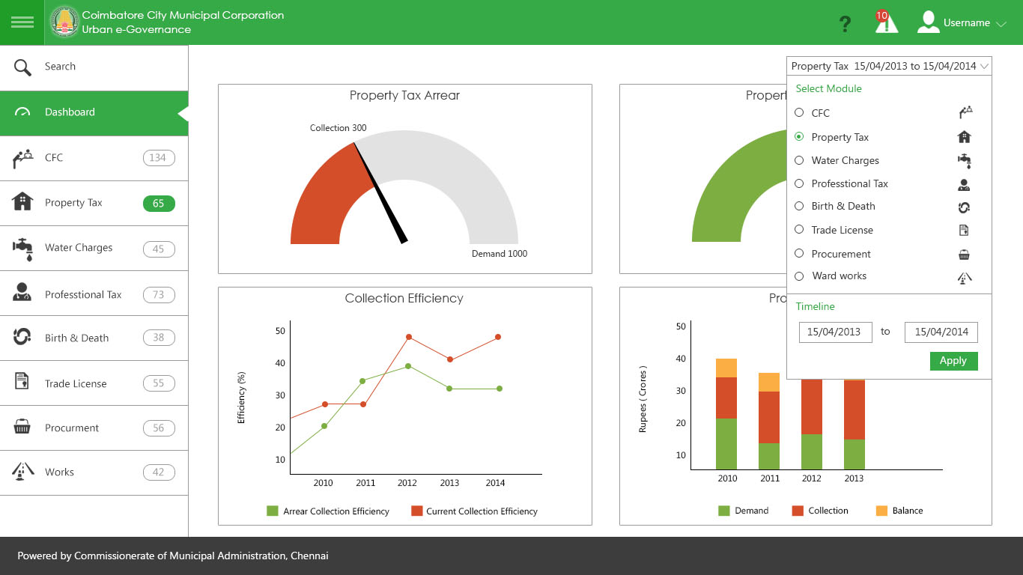Screen dimensions: 1023x575
Task: Expand the Username account menu arrow
Action: (x=1001, y=24)
